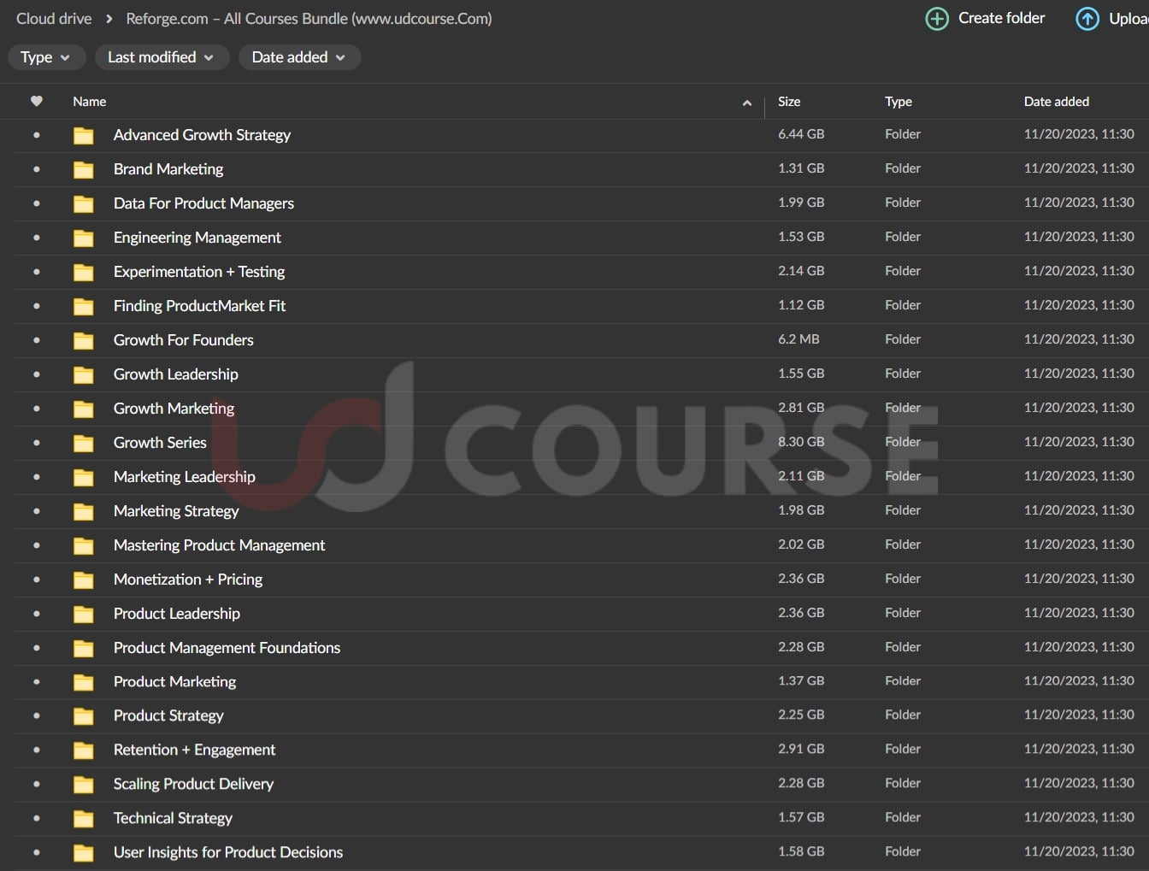The width and height of the screenshot is (1149, 871).
Task: Open the Type filter dropdown
Action: pyautogui.click(x=46, y=57)
